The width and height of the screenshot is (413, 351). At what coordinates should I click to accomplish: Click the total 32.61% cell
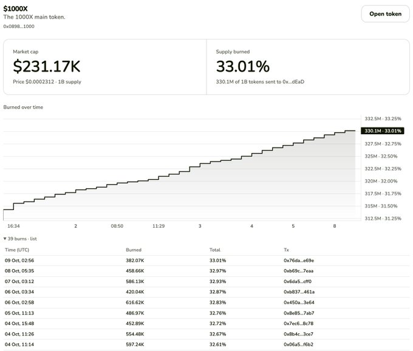point(217,344)
